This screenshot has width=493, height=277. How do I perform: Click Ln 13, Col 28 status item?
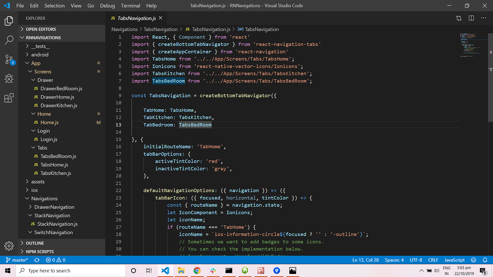pyautogui.click(x=365, y=260)
